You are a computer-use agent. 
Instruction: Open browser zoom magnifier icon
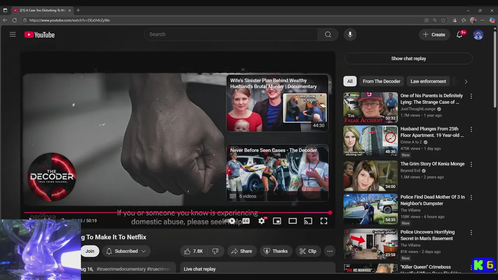[435, 20]
